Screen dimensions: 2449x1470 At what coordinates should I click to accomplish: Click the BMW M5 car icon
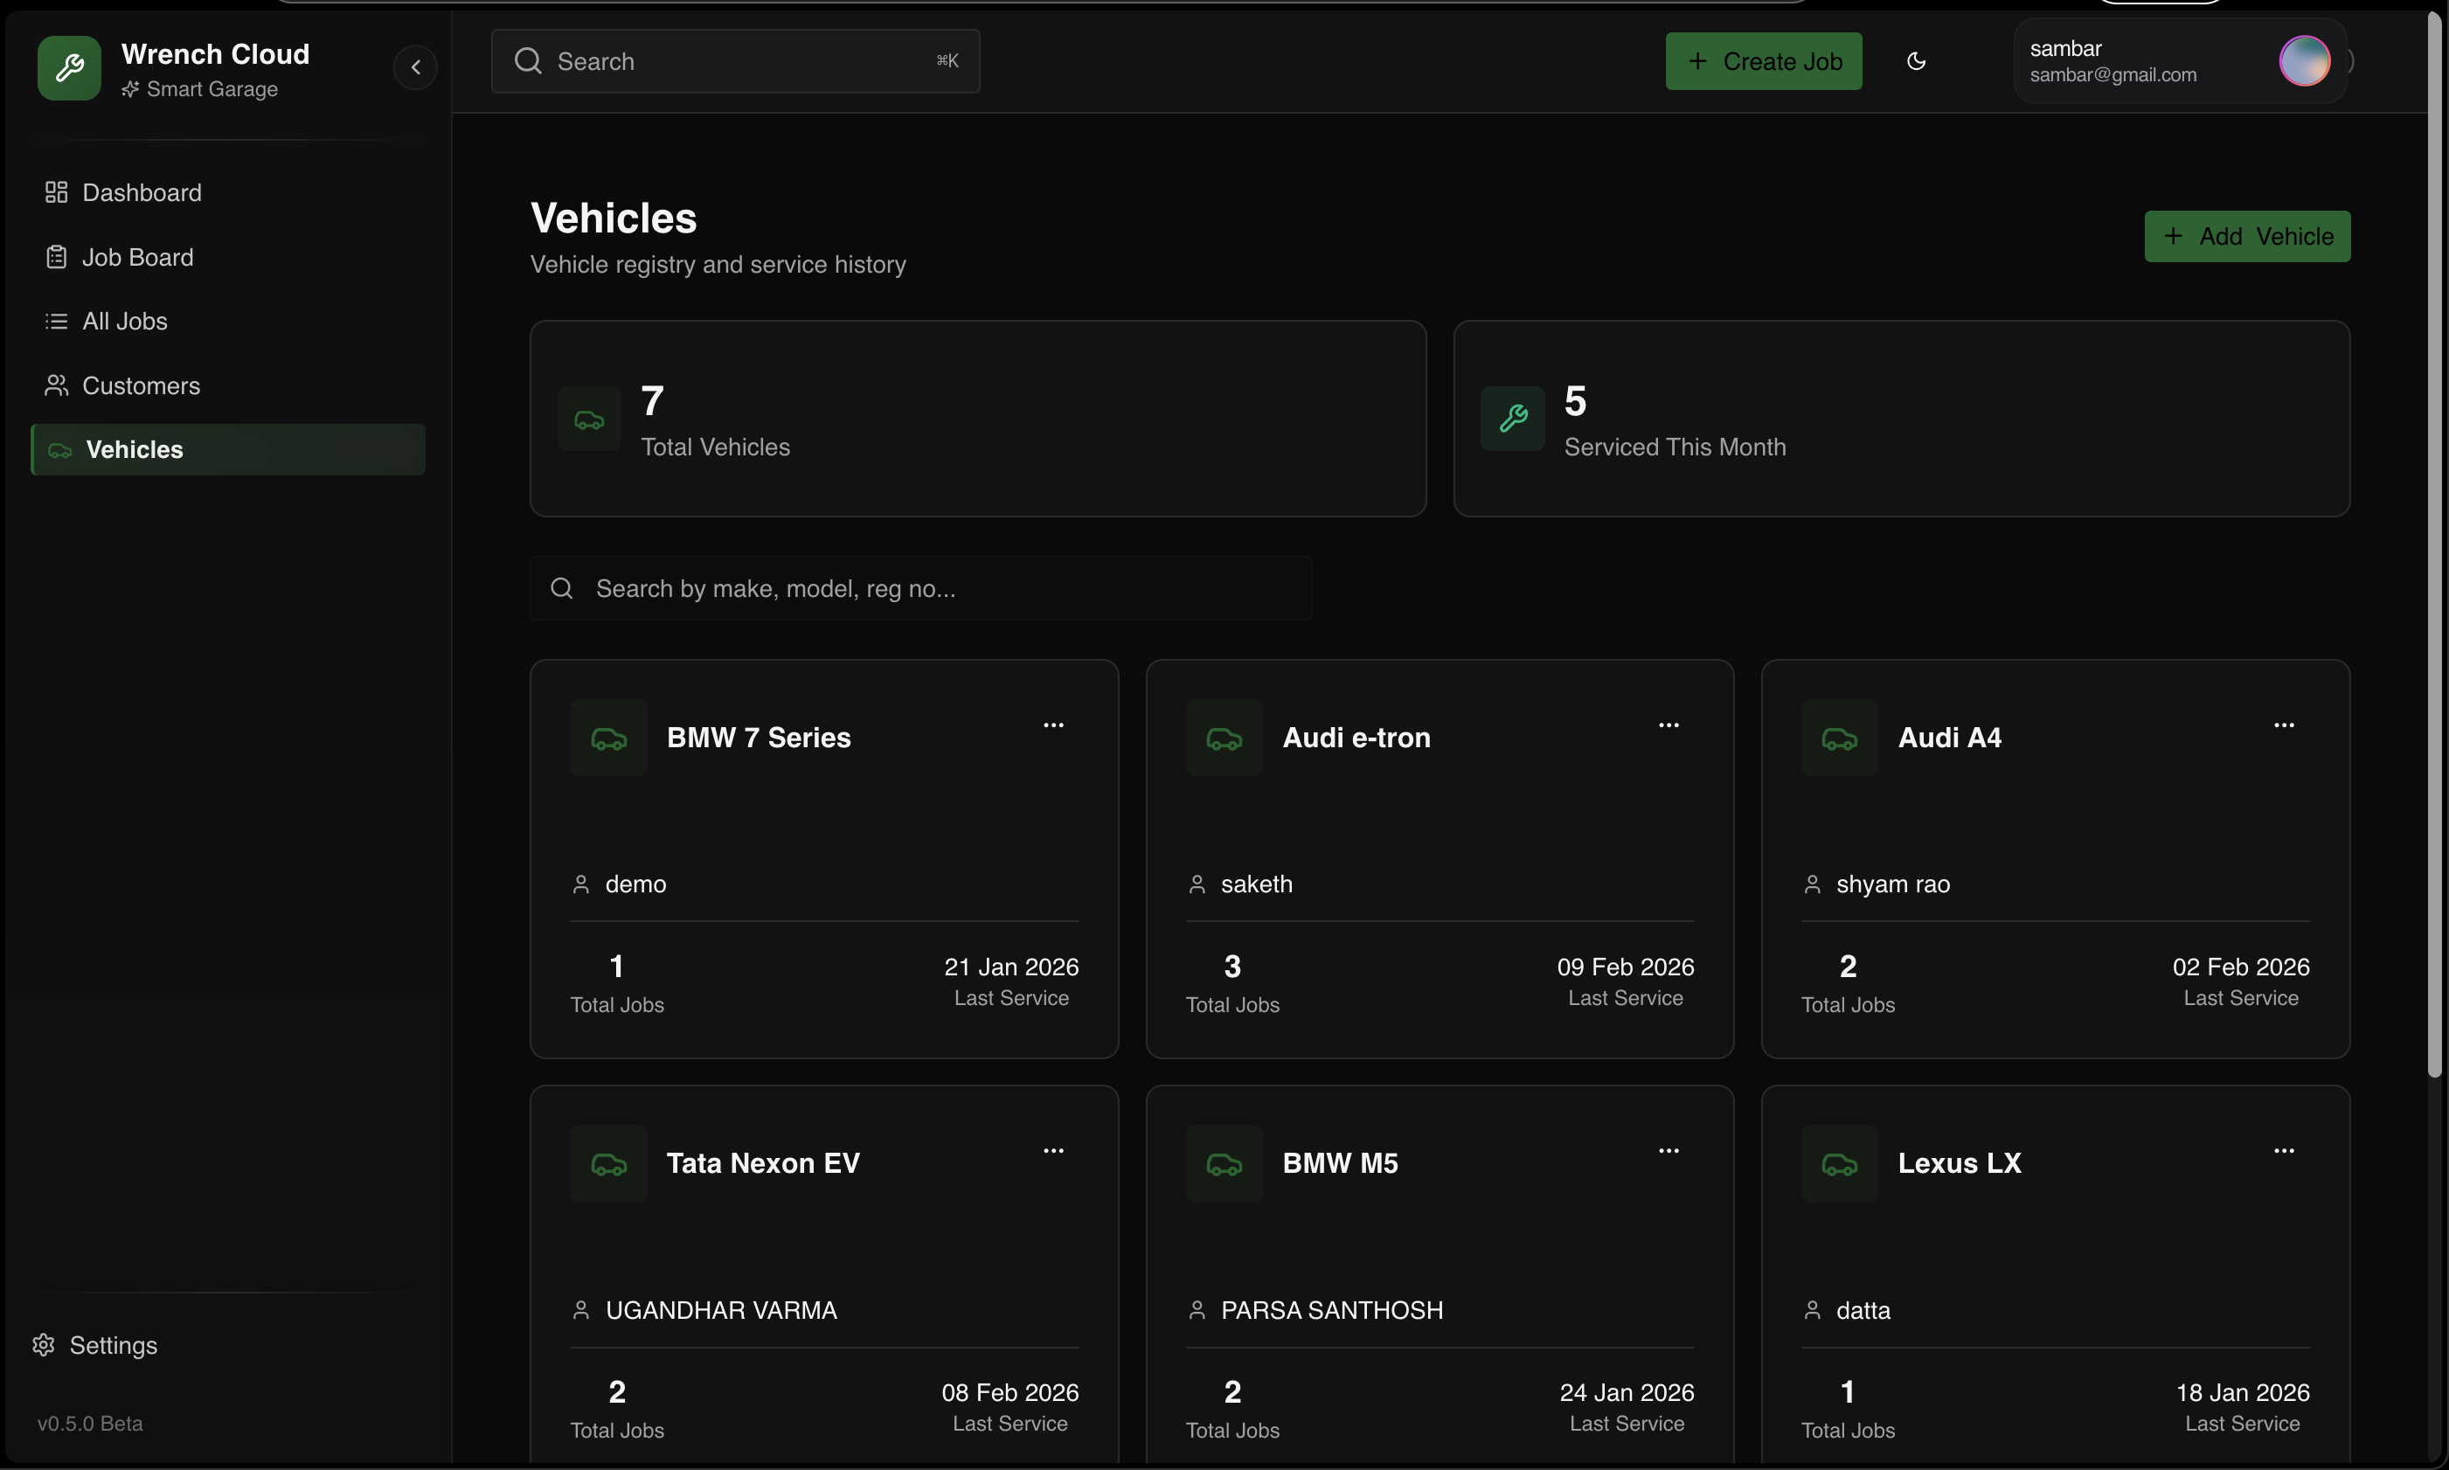[1224, 1164]
